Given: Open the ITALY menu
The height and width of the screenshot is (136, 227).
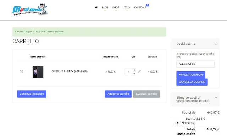Looking at the screenshot, I should [127, 8].
